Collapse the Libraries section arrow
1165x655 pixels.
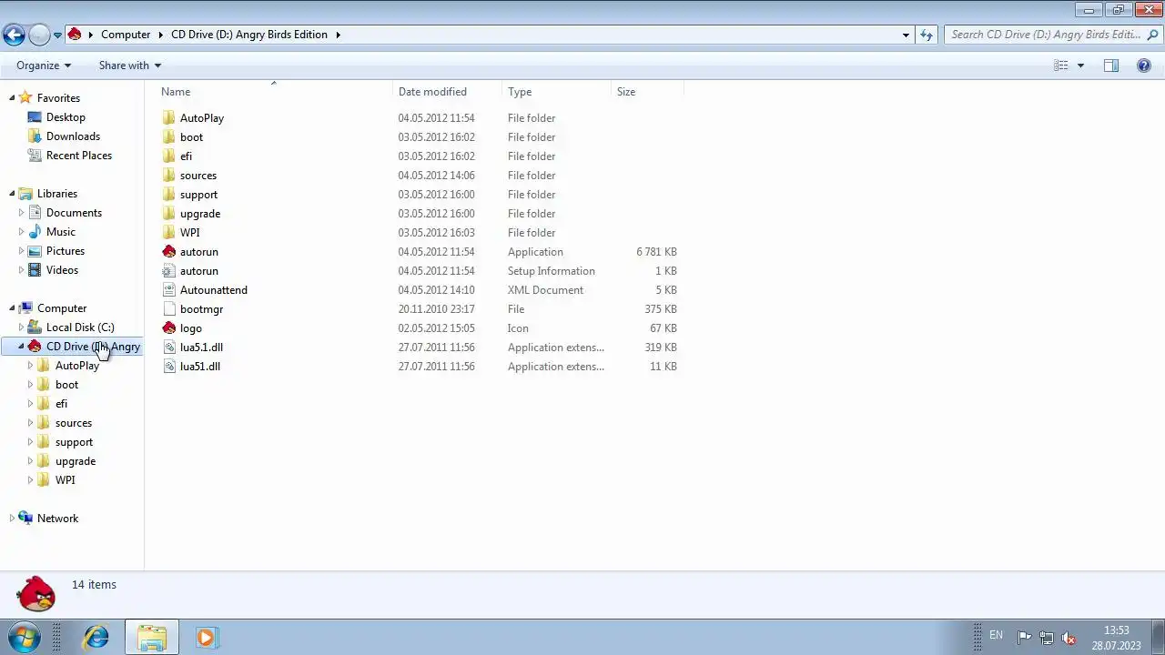[x=12, y=194]
